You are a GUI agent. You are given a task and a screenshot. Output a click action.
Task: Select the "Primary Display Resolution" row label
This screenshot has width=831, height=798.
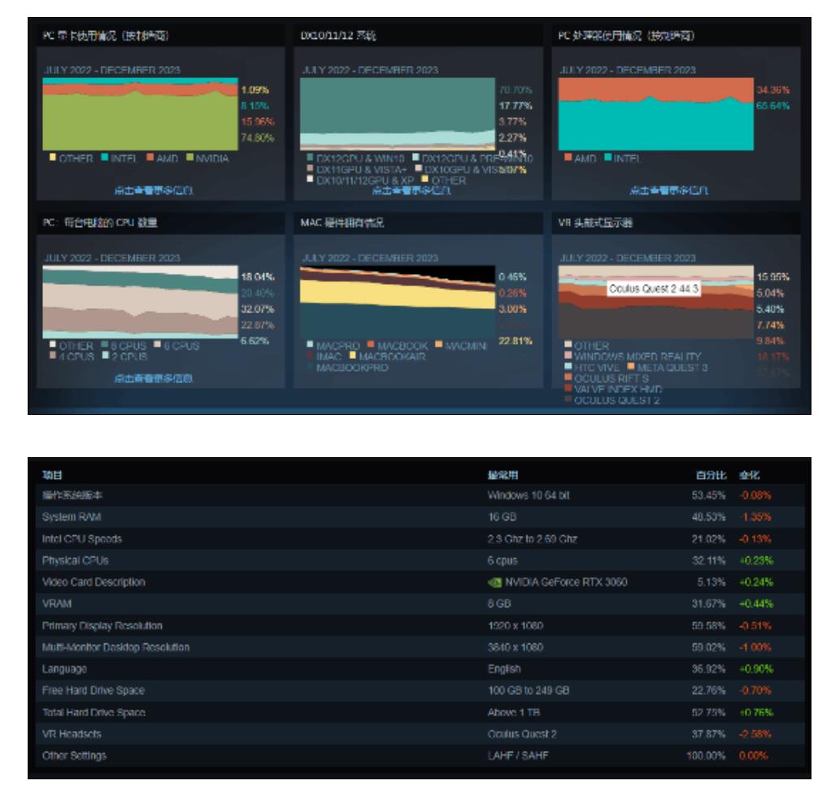(x=102, y=626)
